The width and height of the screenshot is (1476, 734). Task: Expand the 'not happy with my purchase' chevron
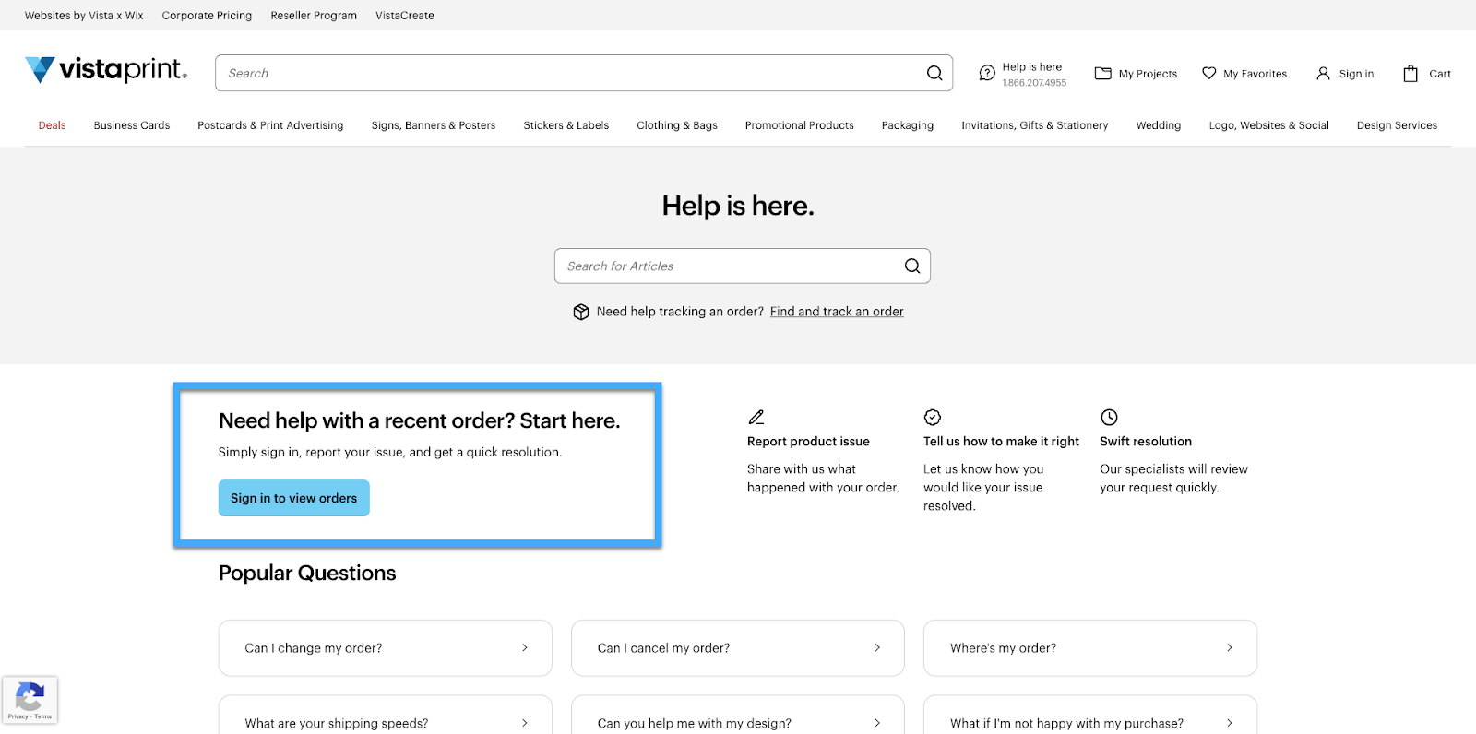[x=1230, y=723]
